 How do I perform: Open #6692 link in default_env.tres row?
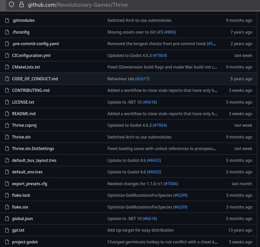point(154,172)
